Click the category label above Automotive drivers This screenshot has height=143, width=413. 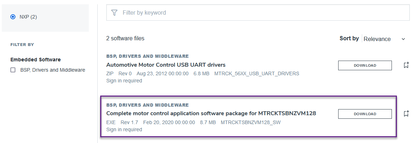[x=147, y=56]
